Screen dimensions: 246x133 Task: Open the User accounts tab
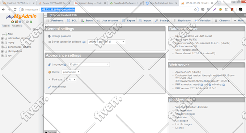coord(108,21)
